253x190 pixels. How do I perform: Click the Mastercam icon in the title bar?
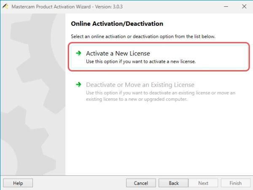[x=5, y=6]
